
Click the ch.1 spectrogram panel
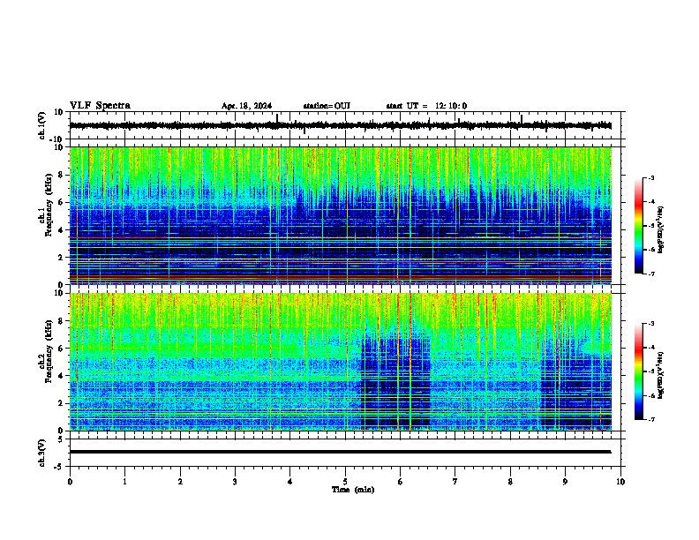coord(341,215)
